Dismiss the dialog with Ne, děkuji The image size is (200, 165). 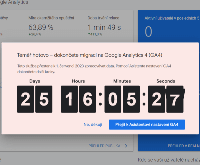click(93, 125)
